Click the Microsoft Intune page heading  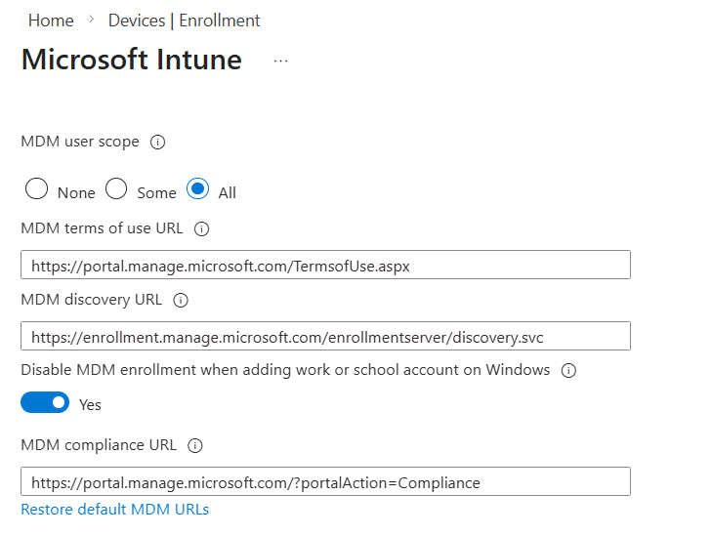(x=131, y=60)
